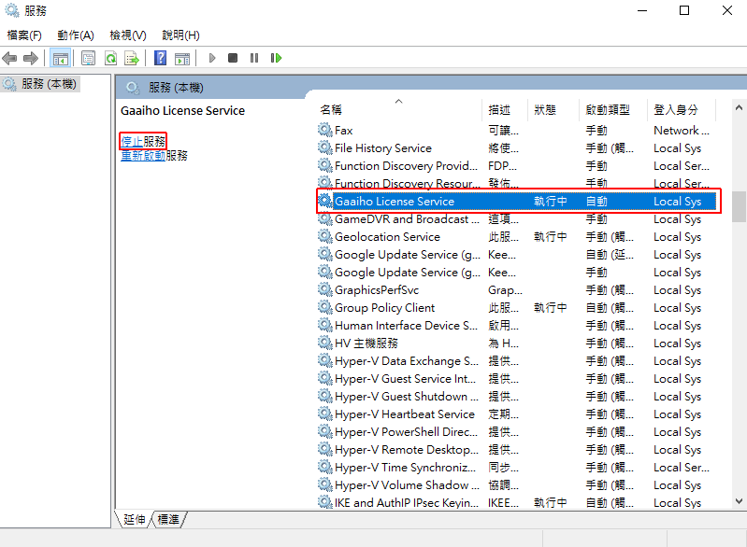Open the 說明(H) menu
Screen dimensions: 747x547
point(180,35)
